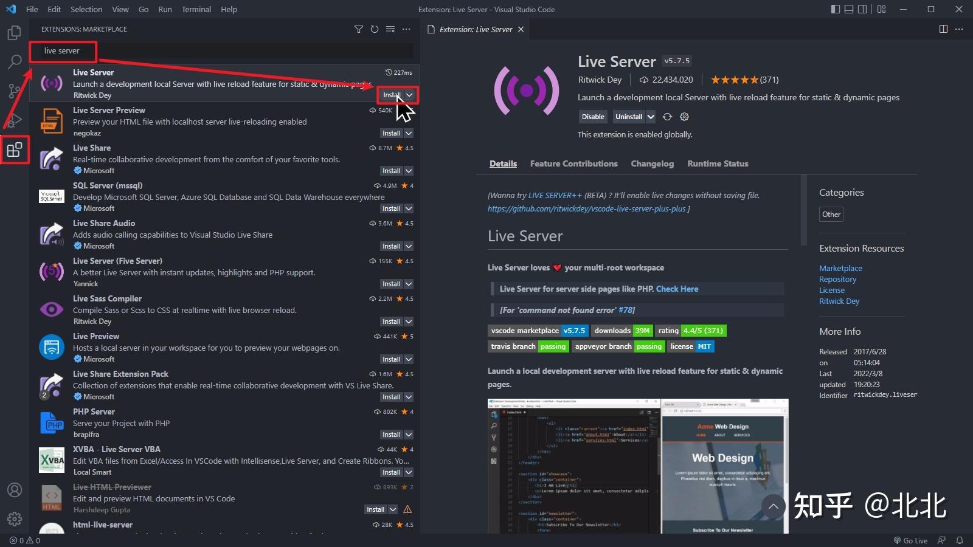Click the live server search input field
Viewport: 973px width, 547px height.
point(63,51)
